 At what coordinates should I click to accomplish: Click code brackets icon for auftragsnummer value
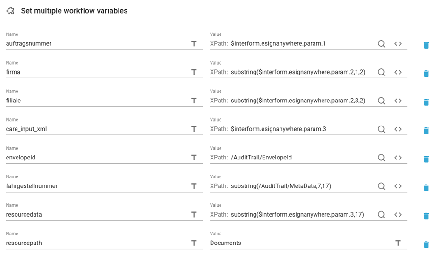tap(398, 44)
